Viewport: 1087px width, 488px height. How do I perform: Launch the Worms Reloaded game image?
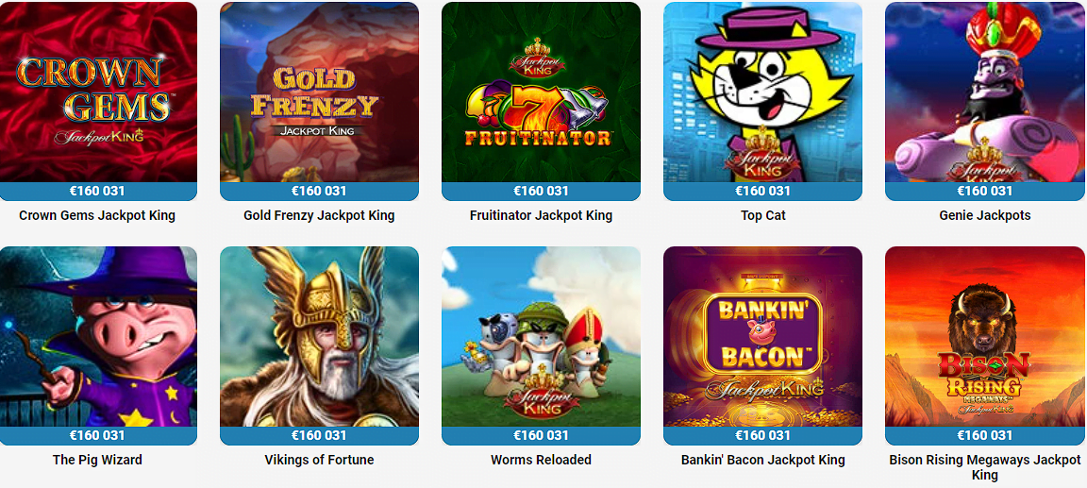coord(541,337)
